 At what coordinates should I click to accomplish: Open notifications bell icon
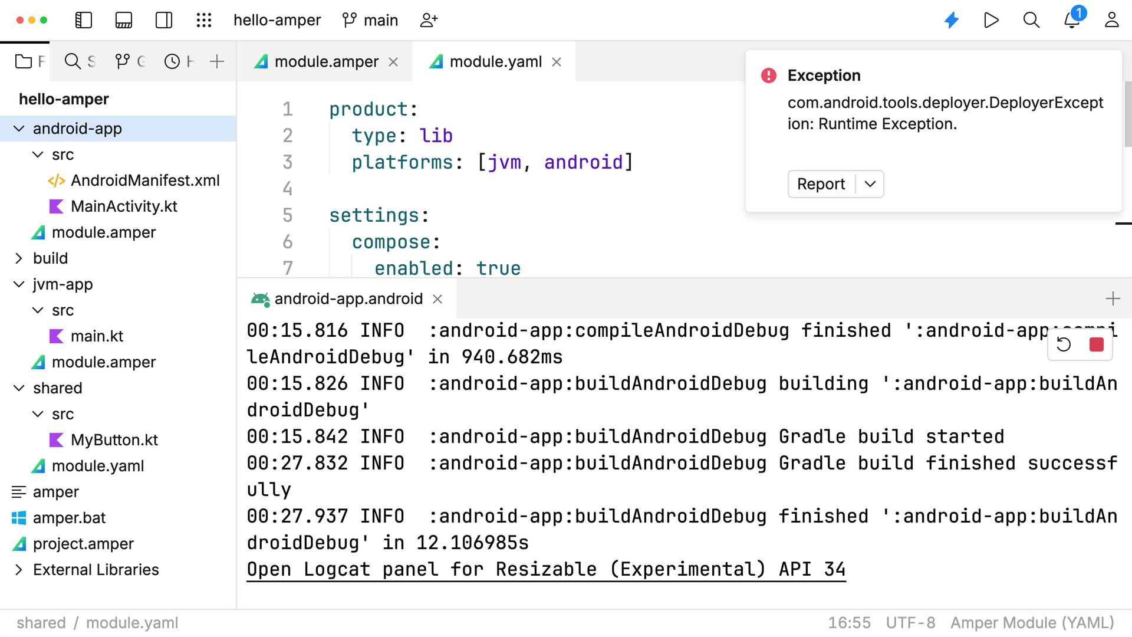point(1072,20)
